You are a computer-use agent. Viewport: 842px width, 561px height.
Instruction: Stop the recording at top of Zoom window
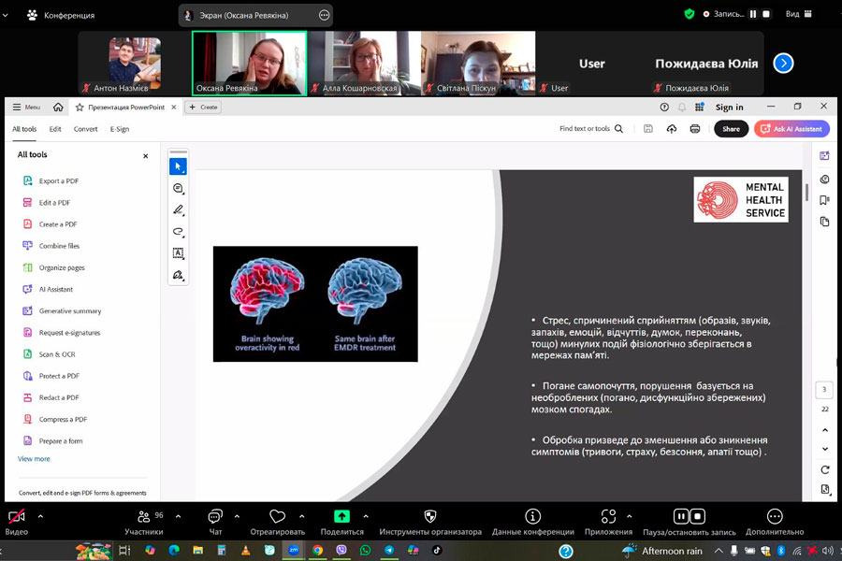pyautogui.click(x=766, y=14)
